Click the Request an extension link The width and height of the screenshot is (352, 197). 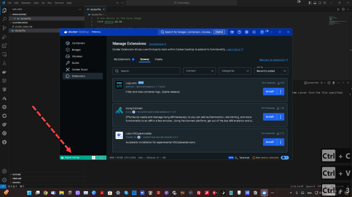click(x=273, y=60)
